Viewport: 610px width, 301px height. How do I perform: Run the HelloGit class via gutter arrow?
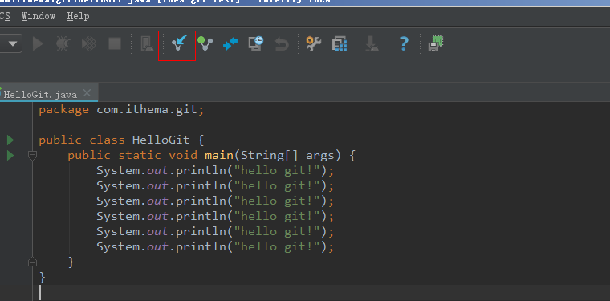tap(10, 140)
